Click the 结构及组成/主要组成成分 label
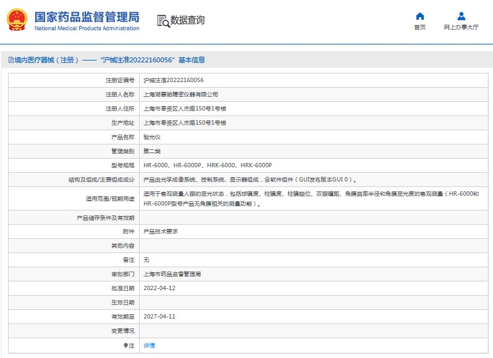493x358 pixels. [x=101, y=180]
